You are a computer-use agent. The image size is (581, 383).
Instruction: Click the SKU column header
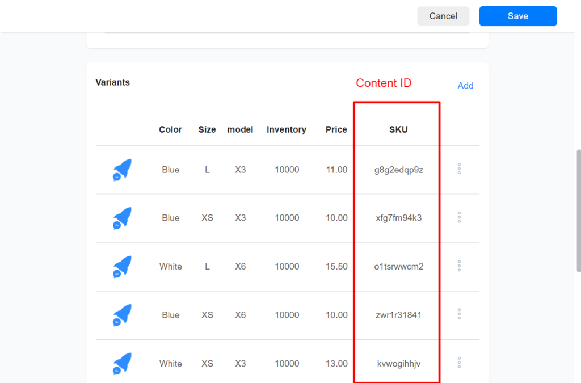pyautogui.click(x=398, y=129)
